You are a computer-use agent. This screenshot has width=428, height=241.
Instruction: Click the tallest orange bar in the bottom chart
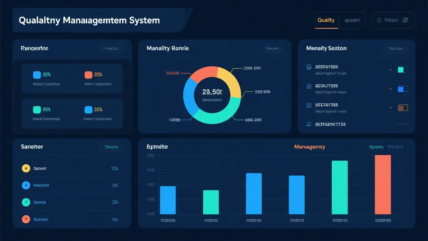click(x=382, y=184)
